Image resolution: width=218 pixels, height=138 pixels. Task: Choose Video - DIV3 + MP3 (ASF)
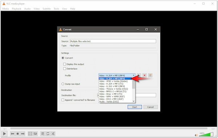coord(116,99)
